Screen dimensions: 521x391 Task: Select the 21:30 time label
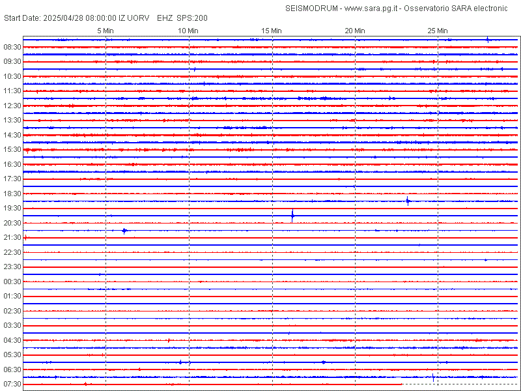12,237
